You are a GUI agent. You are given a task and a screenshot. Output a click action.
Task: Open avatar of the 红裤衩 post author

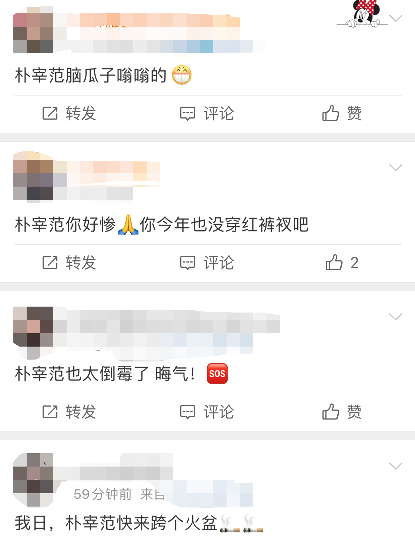pyautogui.click(x=33, y=176)
